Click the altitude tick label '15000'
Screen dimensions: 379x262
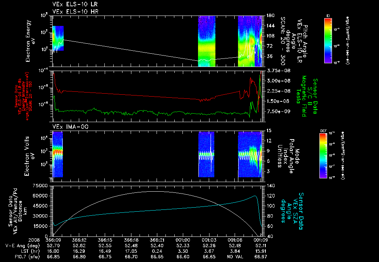click(x=40, y=226)
